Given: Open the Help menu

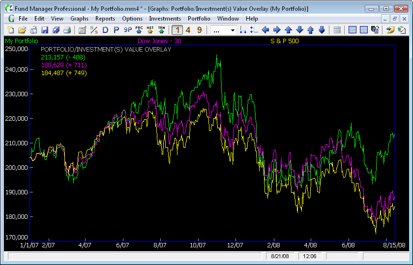Looking at the screenshot, I should (252, 19).
